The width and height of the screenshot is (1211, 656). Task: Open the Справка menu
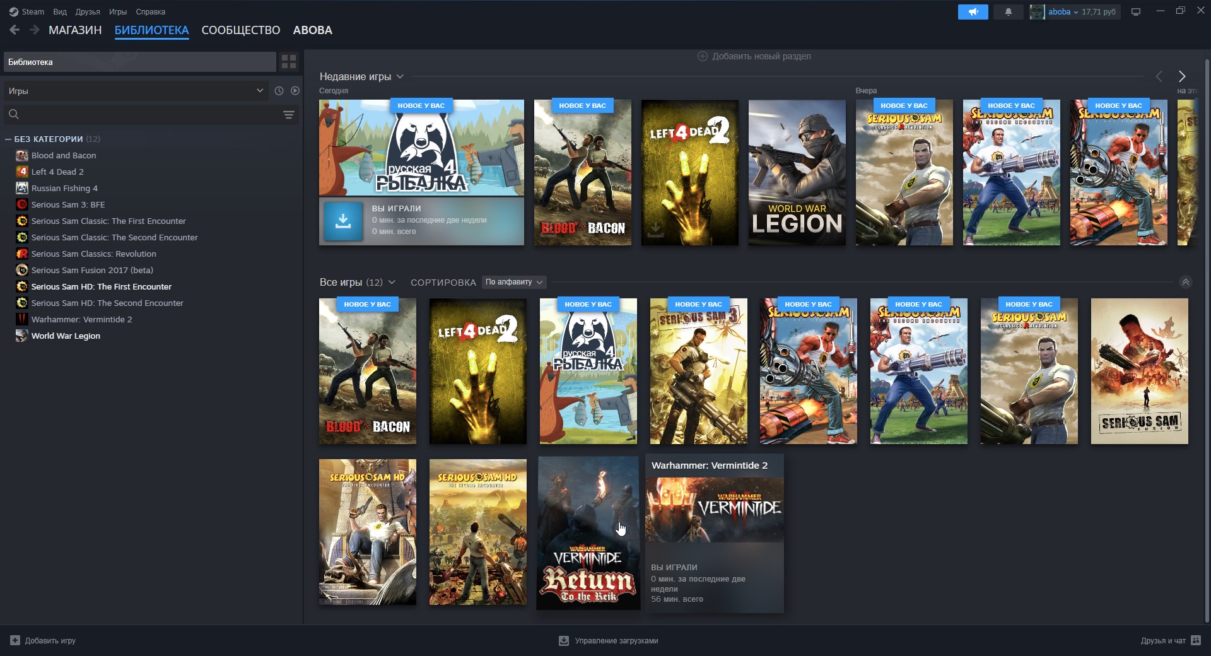pos(151,12)
